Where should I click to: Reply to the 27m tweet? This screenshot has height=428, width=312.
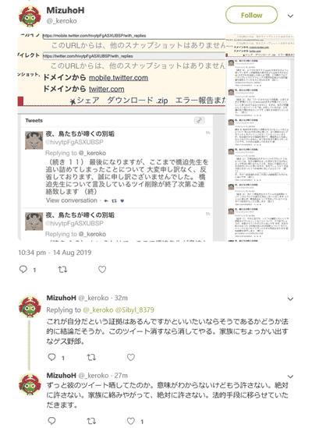click(52, 421)
